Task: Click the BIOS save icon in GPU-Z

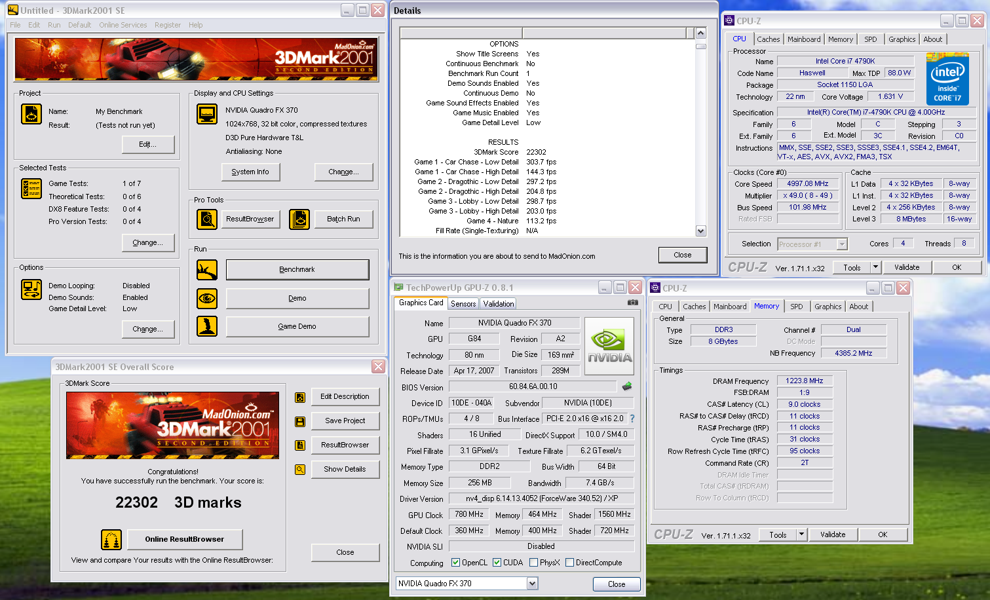Action: coord(627,386)
